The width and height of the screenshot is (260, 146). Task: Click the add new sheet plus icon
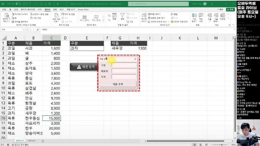click(x=43, y=141)
